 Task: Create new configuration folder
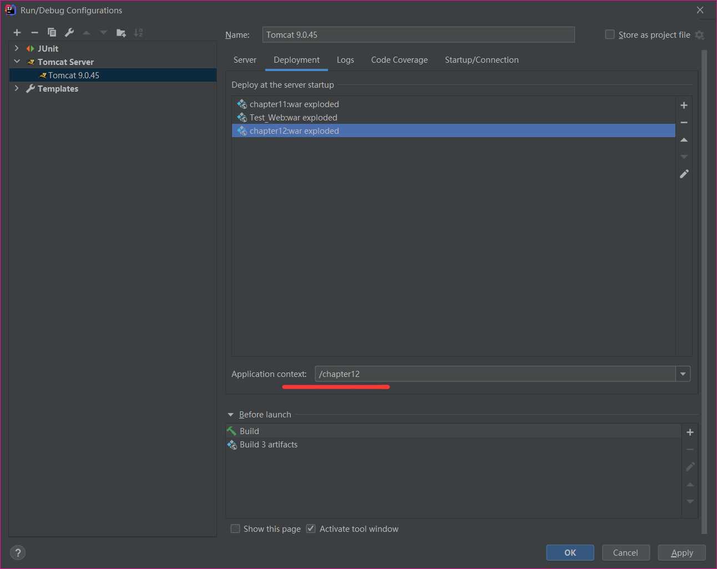coord(121,33)
